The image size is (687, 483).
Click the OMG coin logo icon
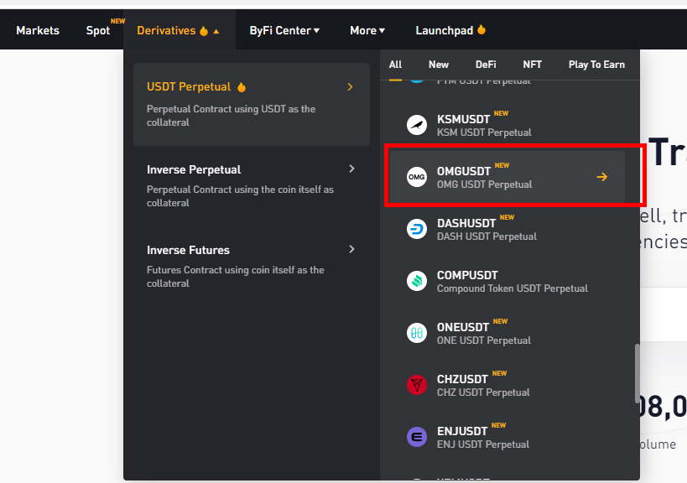[x=417, y=177]
